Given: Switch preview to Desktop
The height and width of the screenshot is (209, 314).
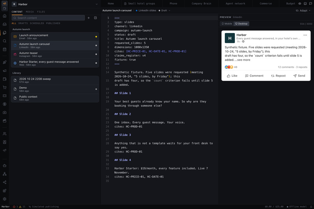Looking at the screenshot, I should point(241,24).
